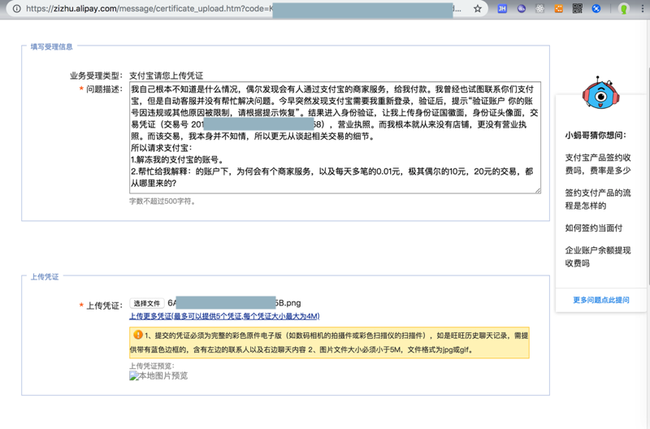The image size is (650, 429).
Task: Open 如何签约当面付 question
Action: [594, 228]
